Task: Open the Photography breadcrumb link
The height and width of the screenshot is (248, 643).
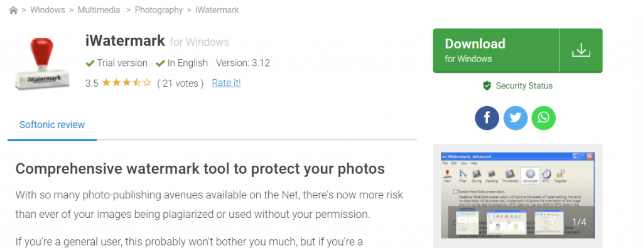Action: 159,10
